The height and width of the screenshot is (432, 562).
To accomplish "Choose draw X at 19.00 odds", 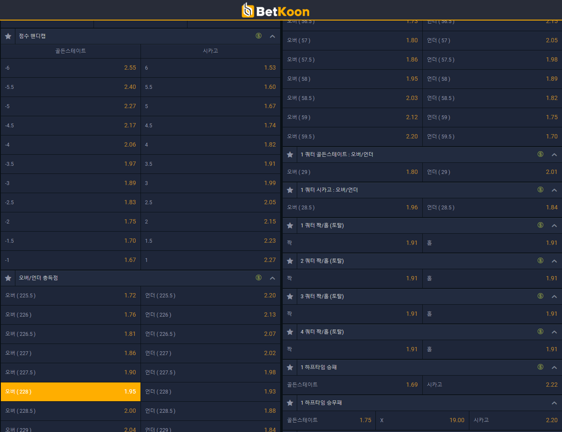I will click(x=422, y=420).
